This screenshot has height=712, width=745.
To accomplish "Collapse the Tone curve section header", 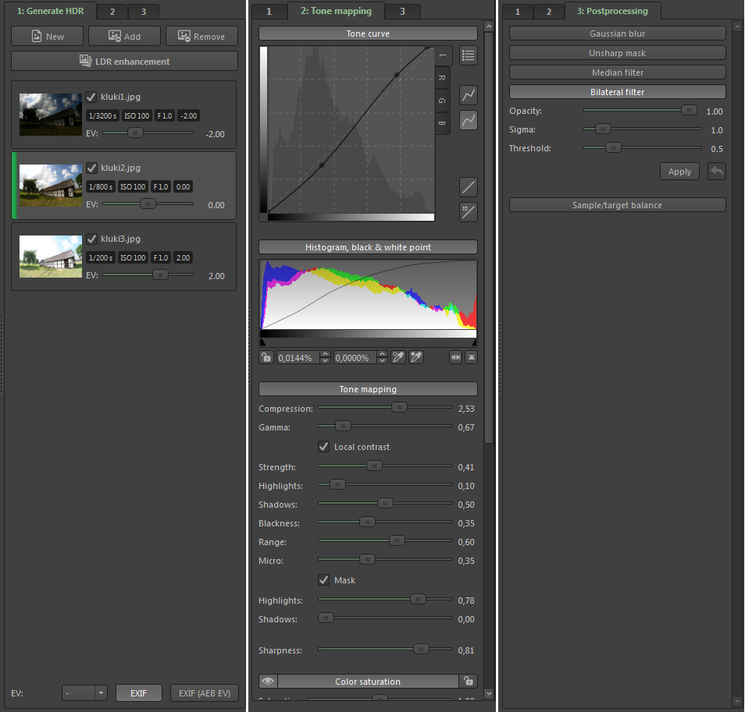I will tap(368, 34).
